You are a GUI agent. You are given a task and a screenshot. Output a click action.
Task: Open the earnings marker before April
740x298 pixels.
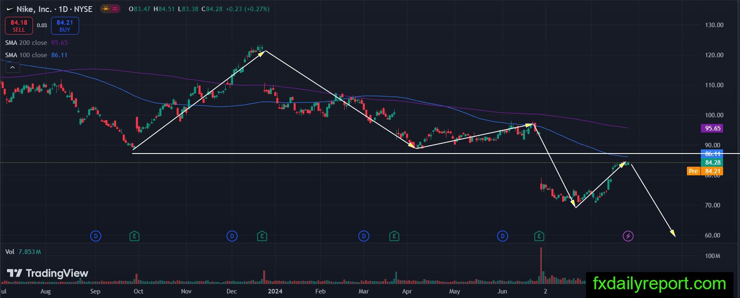coord(394,236)
